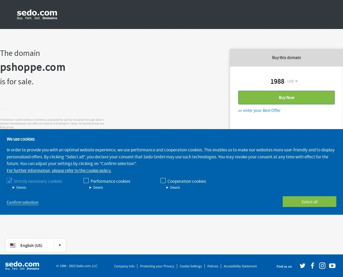Open Sedo's Facebook page icon
Viewport: 343px width, 277px height.
[312, 266]
